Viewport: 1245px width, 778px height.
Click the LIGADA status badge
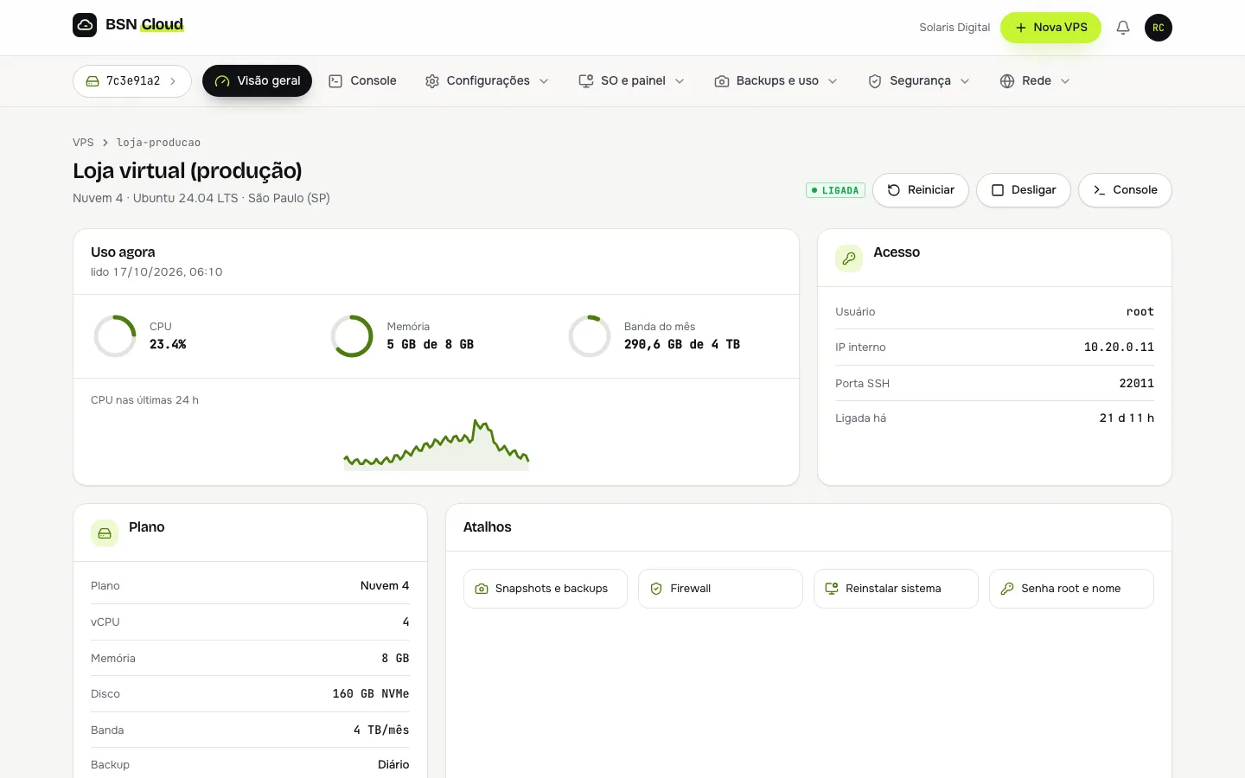(x=836, y=190)
